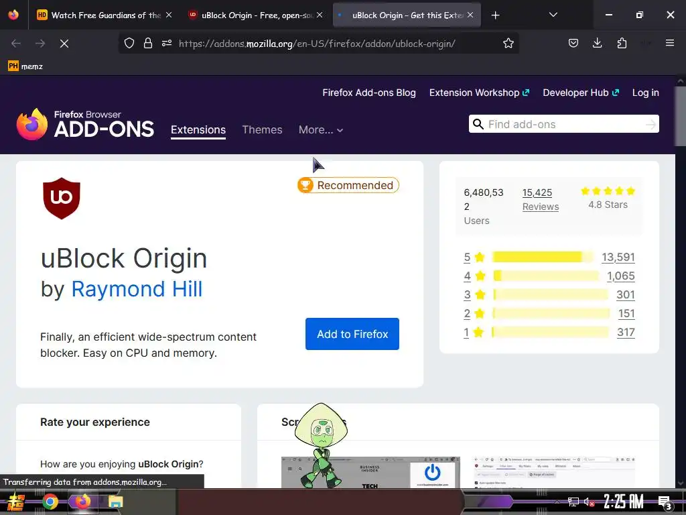Stop loading the page with the X button
Screen dimensions: 686x515
[x=64, y=44]
